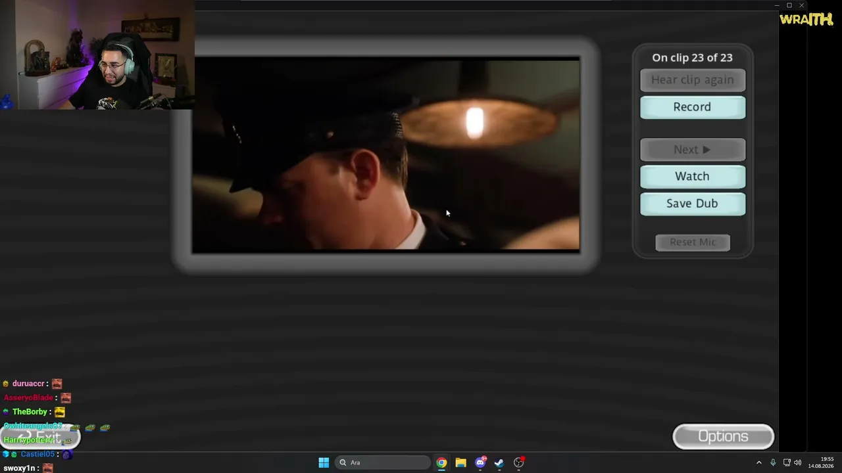The width and height of the screenshot is (842, 473).
Task: Click the Record button
Action: click(x=693, y=107)
